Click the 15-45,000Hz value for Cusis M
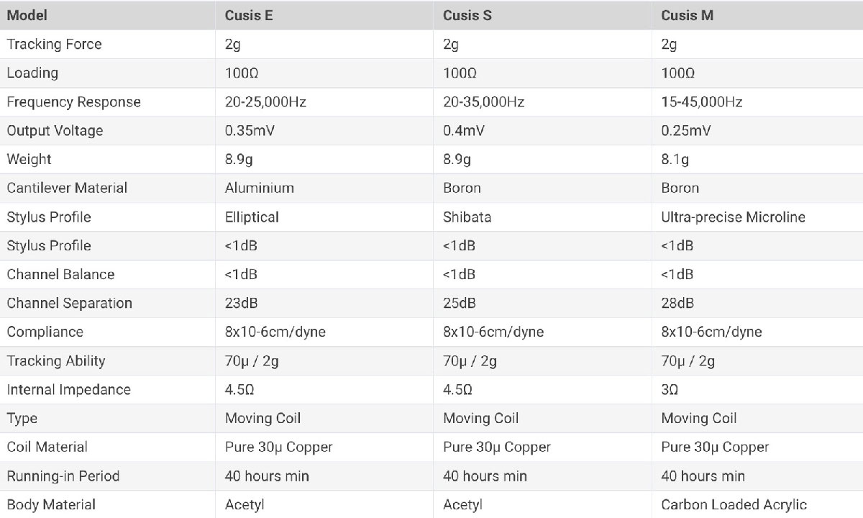 (x=702, y=101)
